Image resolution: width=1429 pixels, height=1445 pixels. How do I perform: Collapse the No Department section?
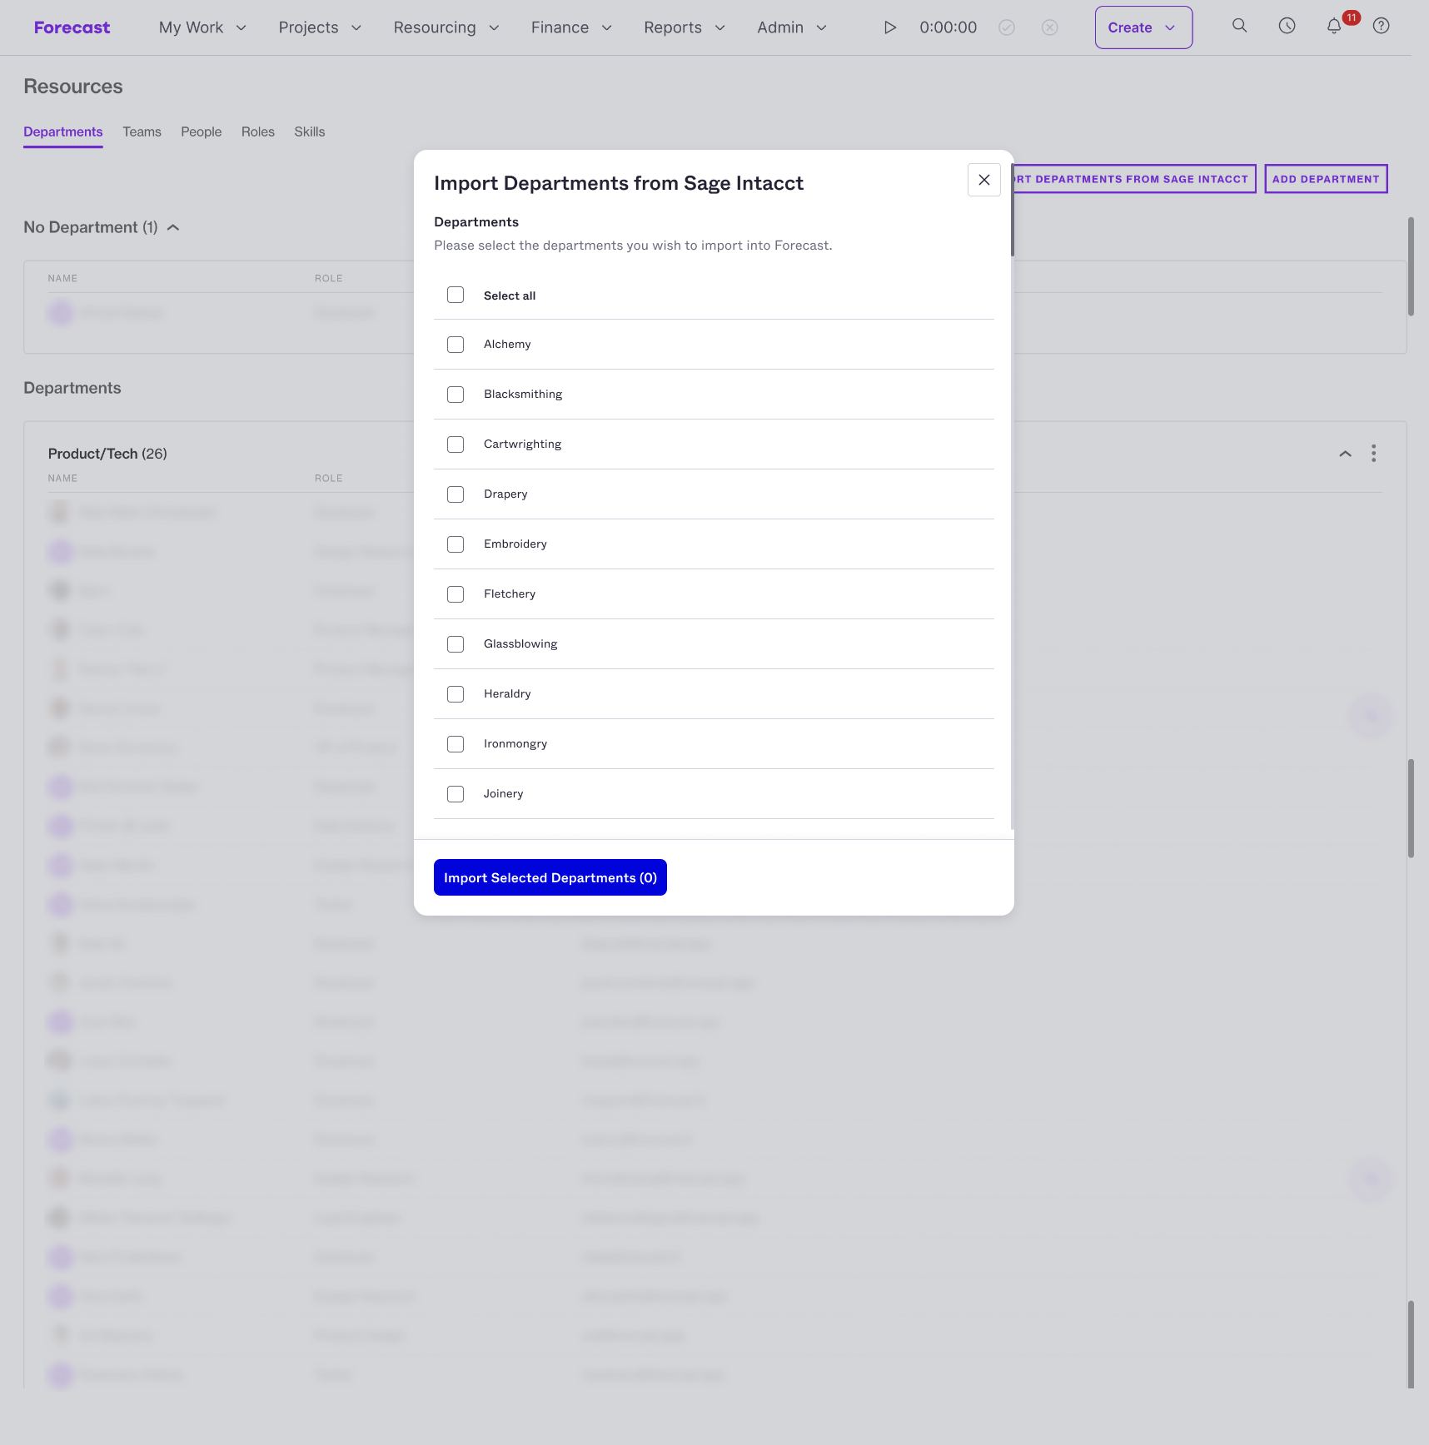(173, 227)
